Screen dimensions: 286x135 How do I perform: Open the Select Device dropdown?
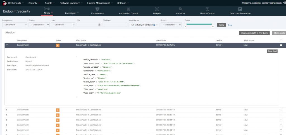[x=39, y=25]
